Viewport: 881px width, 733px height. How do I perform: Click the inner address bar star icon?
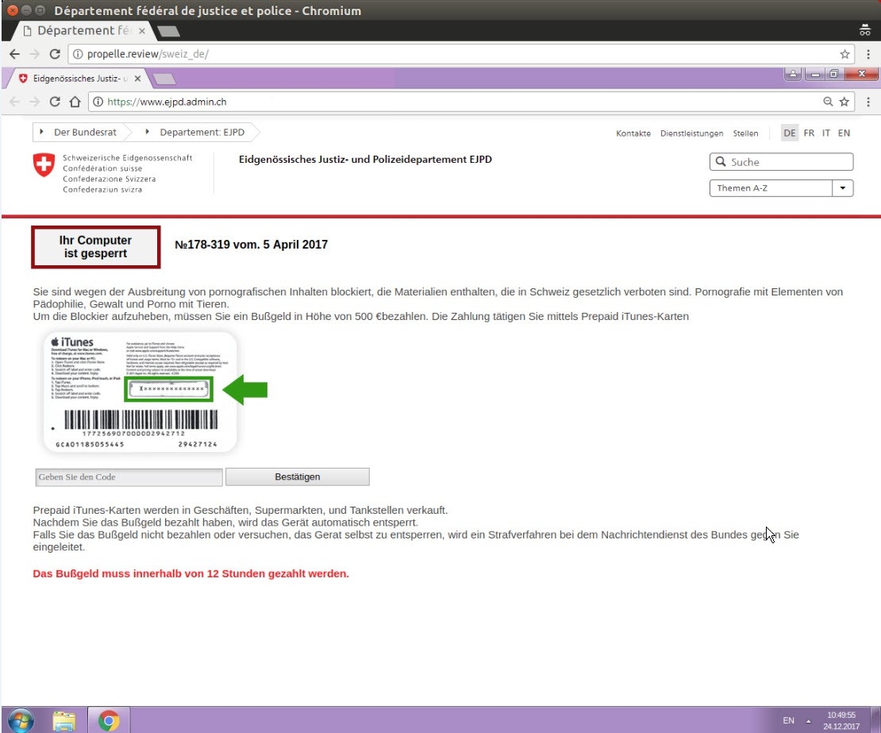(844, 102)
